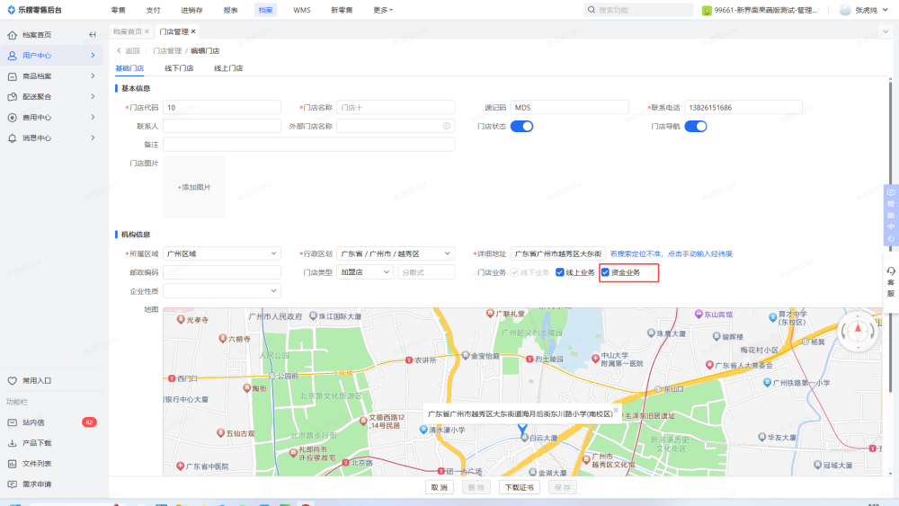This screenshot has width=899, height=506.
Task: Click the map compass control
Action: click(857, 330)
